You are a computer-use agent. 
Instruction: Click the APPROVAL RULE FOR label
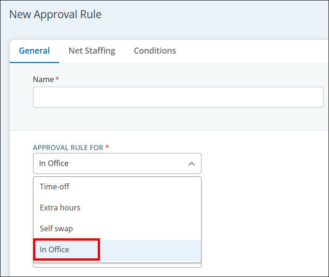click(68, 147)
